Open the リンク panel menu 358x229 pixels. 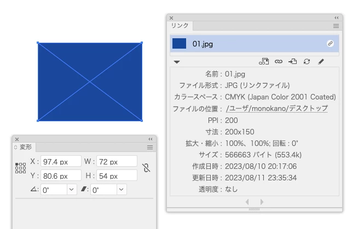pyautogui.click(x=336, y=26)
